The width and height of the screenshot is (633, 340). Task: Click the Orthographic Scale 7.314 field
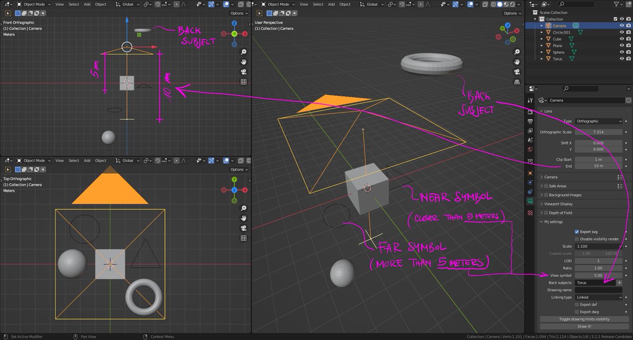(599, 131)
